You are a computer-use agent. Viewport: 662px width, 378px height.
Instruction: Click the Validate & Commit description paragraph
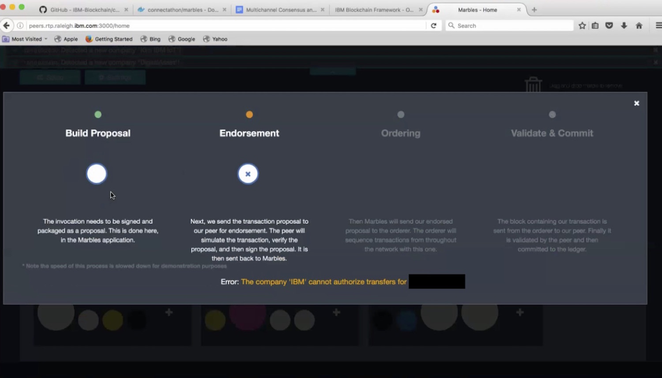click(x=552, y=235)
